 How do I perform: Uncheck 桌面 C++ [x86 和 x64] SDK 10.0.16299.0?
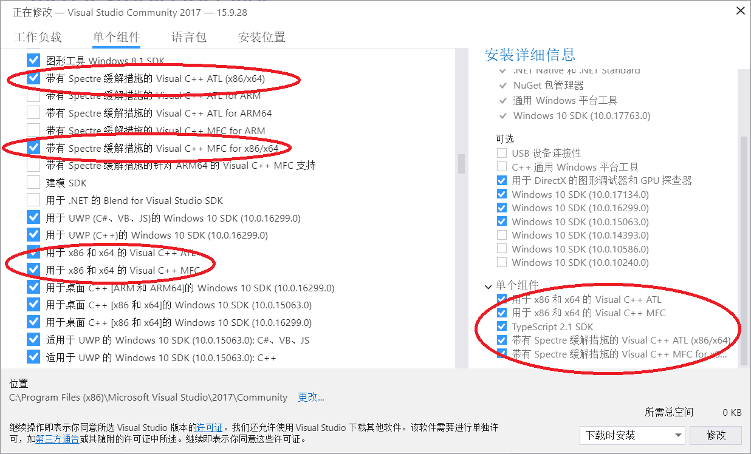[33, 322]
